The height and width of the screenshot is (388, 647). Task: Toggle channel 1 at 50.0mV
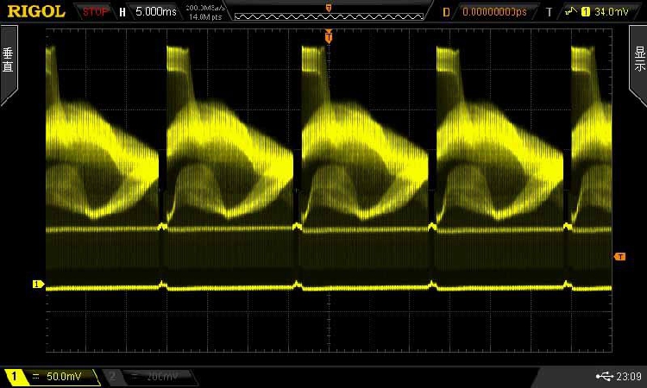[x=52, y=377]
